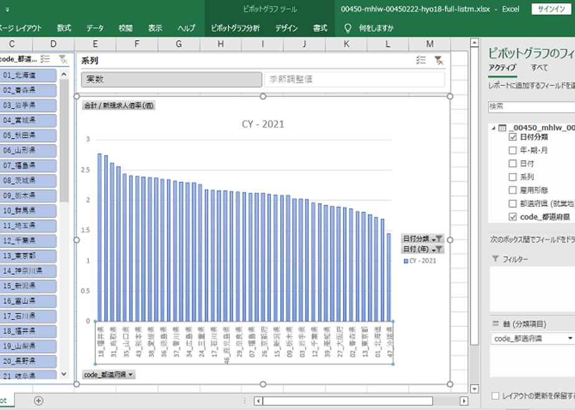Viewport: 575px width, 410px height.
Task: Click the axis area icon beside 軸 (分類項目)
Action: (x=495, y=324)
